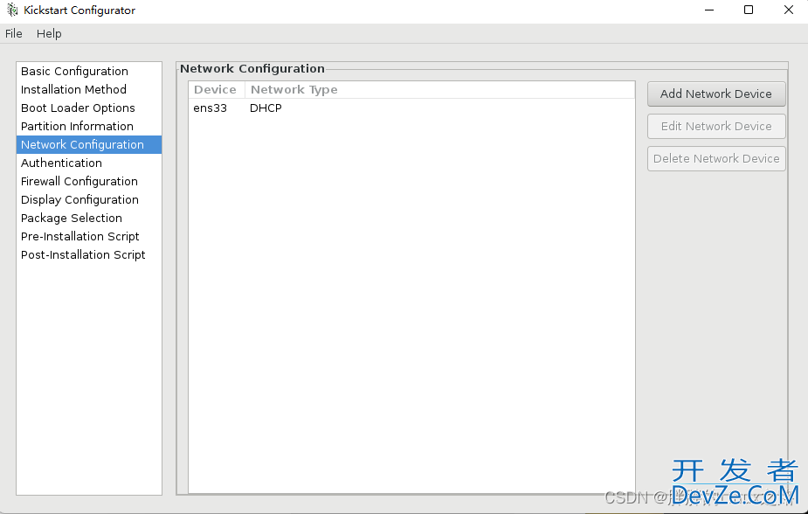
Task: Select the ens33 device row
Action: click(x=411, y=108)
